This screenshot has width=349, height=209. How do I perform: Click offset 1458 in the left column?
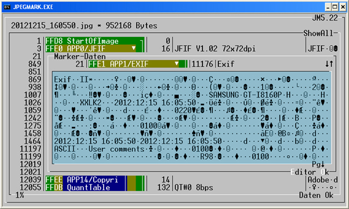click(x=33, y=133)
